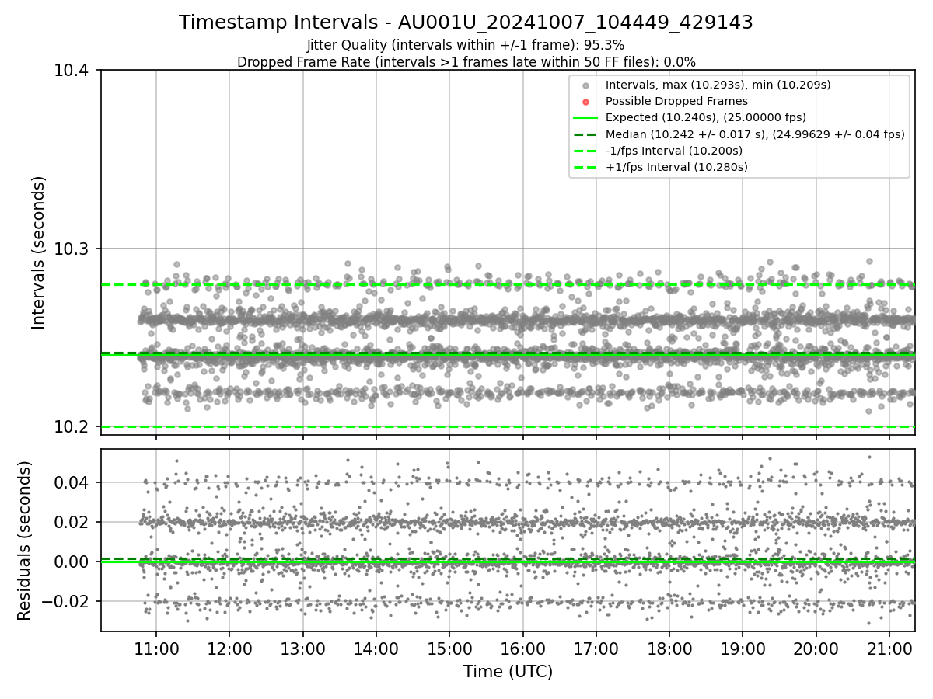
Task: Click the 14:00 time tick label
Action: (376, 649)
